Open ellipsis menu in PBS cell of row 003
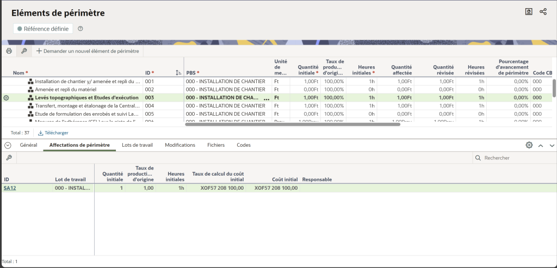557x268 pixels. 267,98
